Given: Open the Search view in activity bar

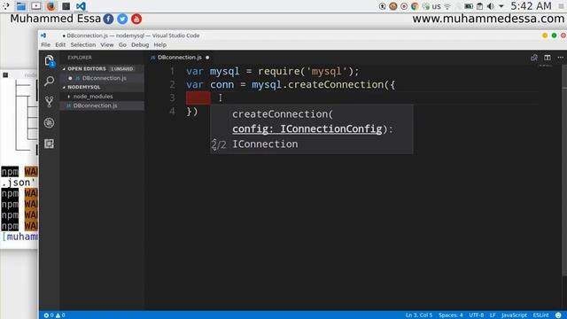Looking at the screenshot, I should pyautogui.click(x=50, y=81).
